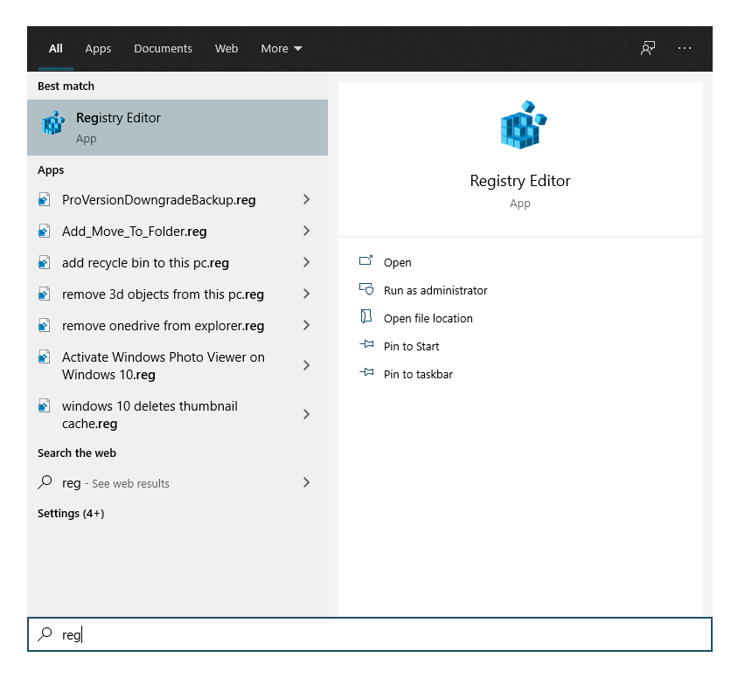The height and width of the screenshot is (678, 738).
Task: Switch to the Documents tab
Action: pyautogui.click(x=163, y=48)
